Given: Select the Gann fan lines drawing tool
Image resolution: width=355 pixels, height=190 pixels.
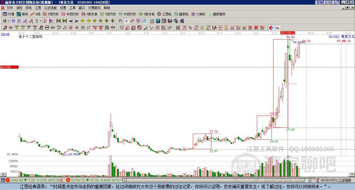Looking at the screenshot, I should [x=128, y=28].
